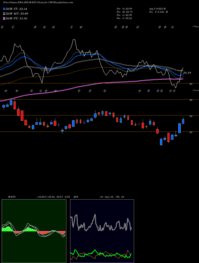
Task: Select the 'DOW MT: 33.09' legend label
Action: pos(17,14)
